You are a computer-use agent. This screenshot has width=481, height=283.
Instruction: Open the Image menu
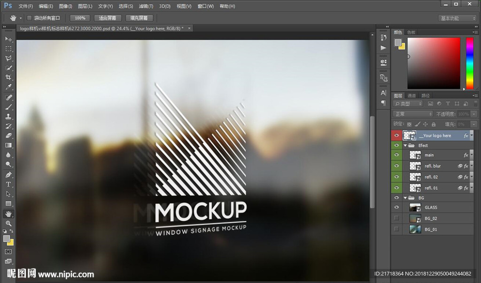65,6
